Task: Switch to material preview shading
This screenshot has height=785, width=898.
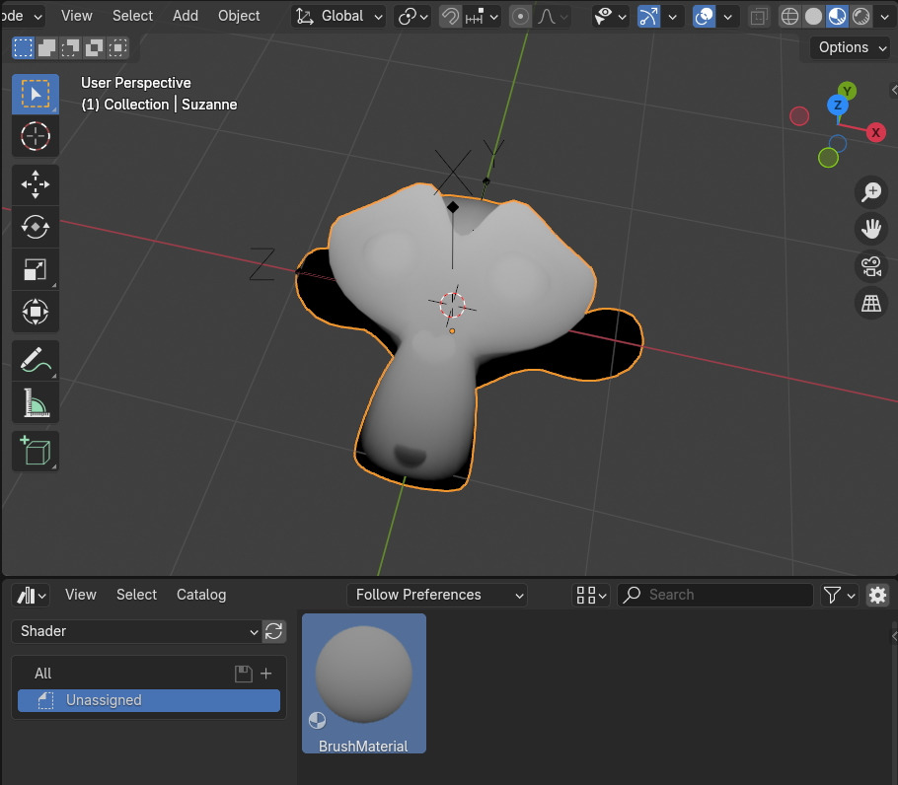Action: tap(837, 17)
